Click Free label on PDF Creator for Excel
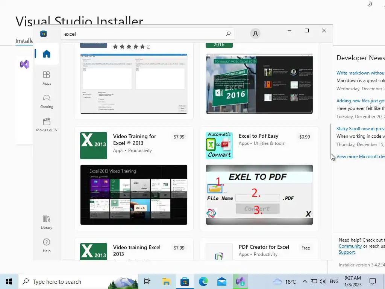The width and height of the screenshot is (385, 289). coord(306,248)
